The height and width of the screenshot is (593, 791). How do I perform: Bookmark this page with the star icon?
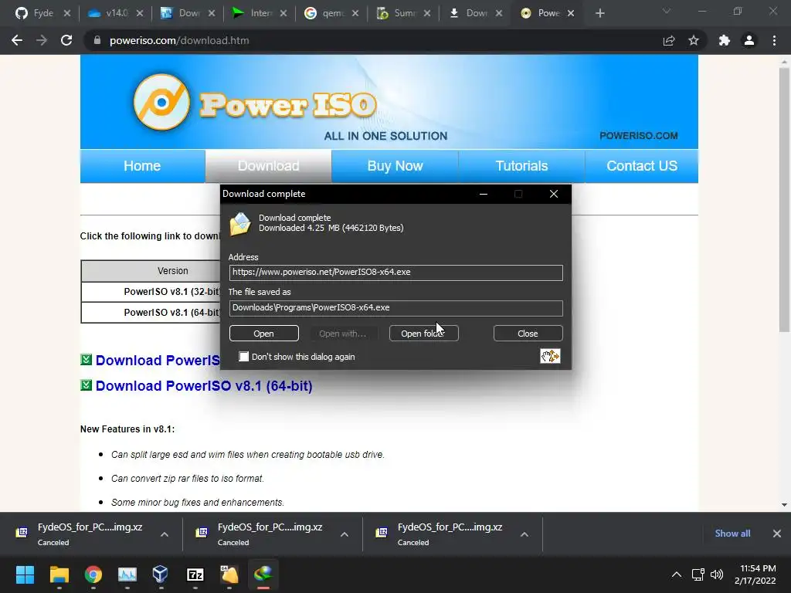[694, 40]
